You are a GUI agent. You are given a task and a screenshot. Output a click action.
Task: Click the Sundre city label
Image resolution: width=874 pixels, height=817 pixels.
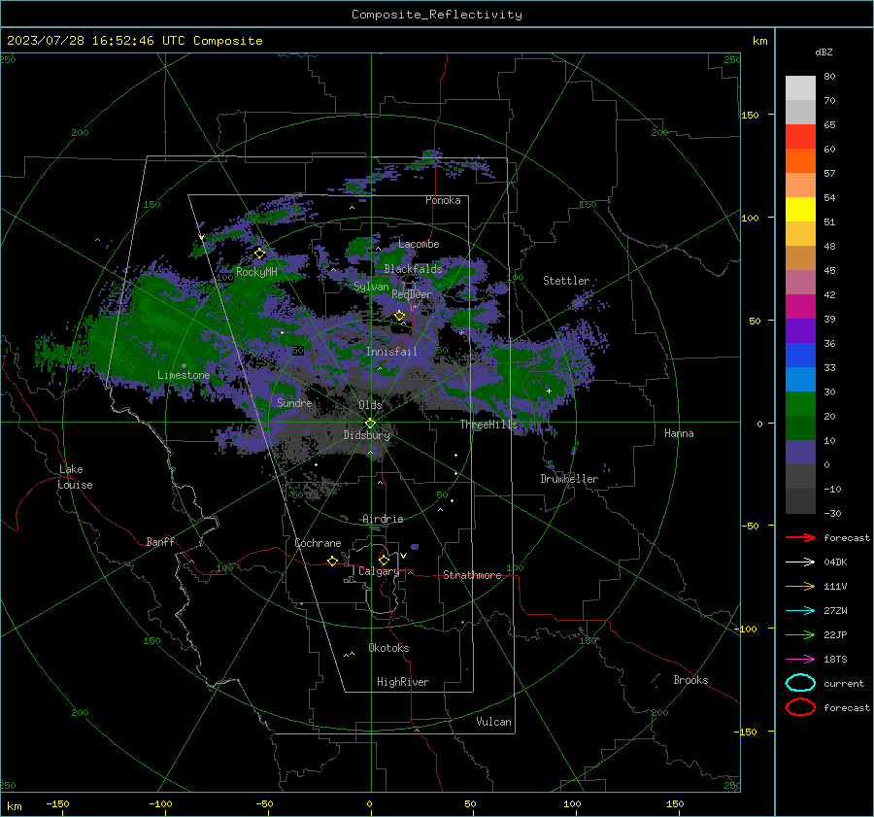(294, 402)
